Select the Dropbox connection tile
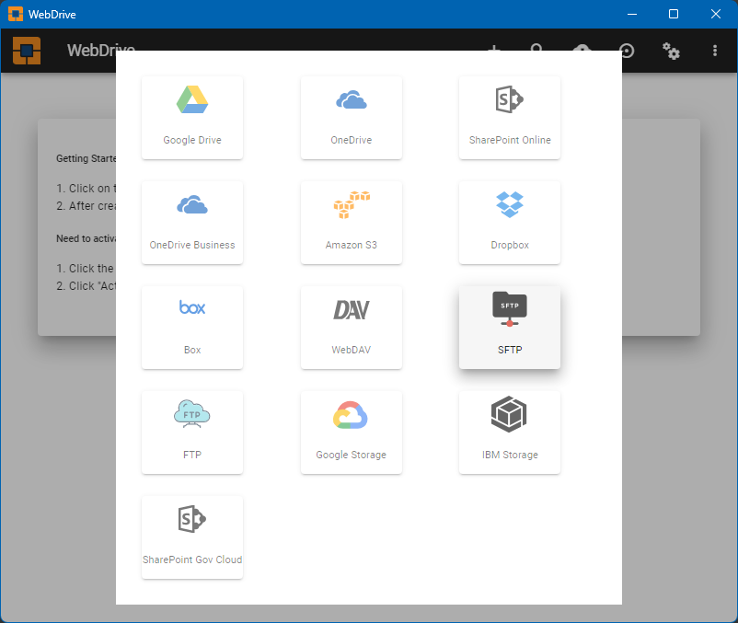Screen dimensions: 738x623 510,222
